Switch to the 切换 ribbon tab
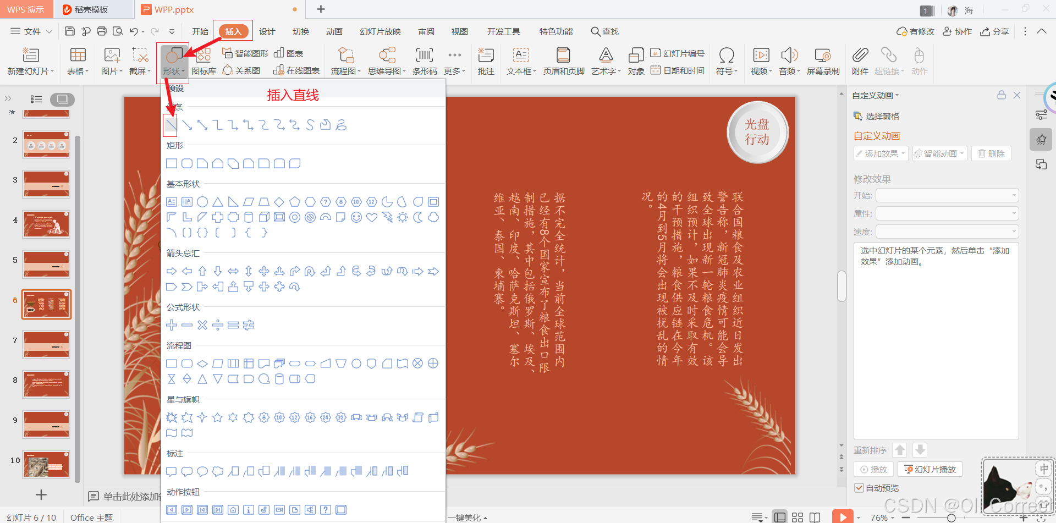Image resolution: width=1056 pixels, height=523 pixels. pos(301,31)
